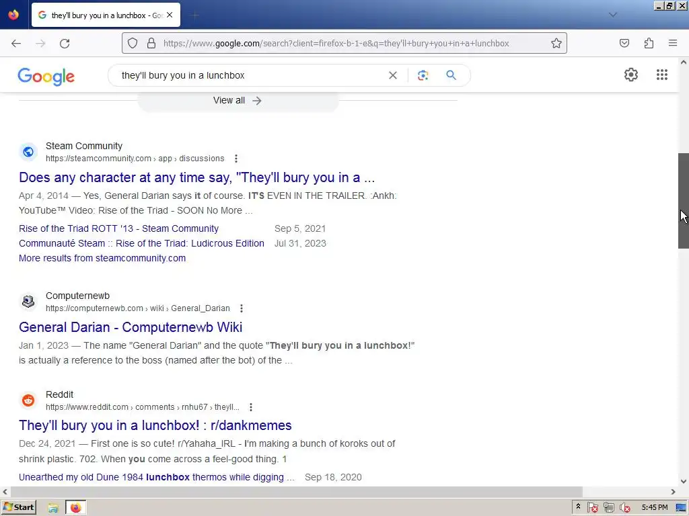Click the Google logo
The image size is (689, 516).
46,77
